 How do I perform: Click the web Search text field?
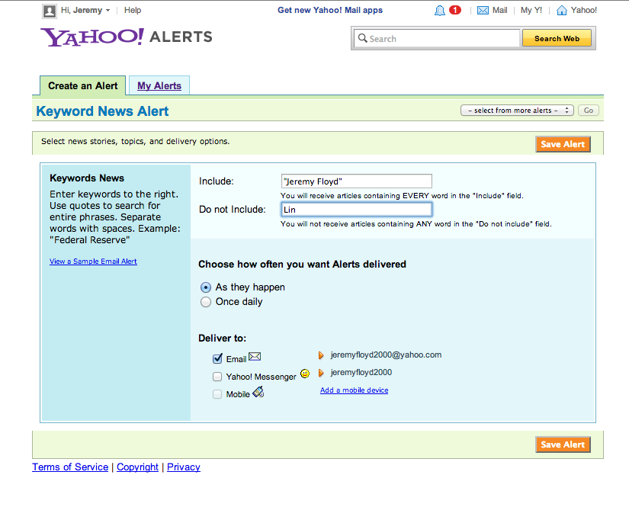437,39
